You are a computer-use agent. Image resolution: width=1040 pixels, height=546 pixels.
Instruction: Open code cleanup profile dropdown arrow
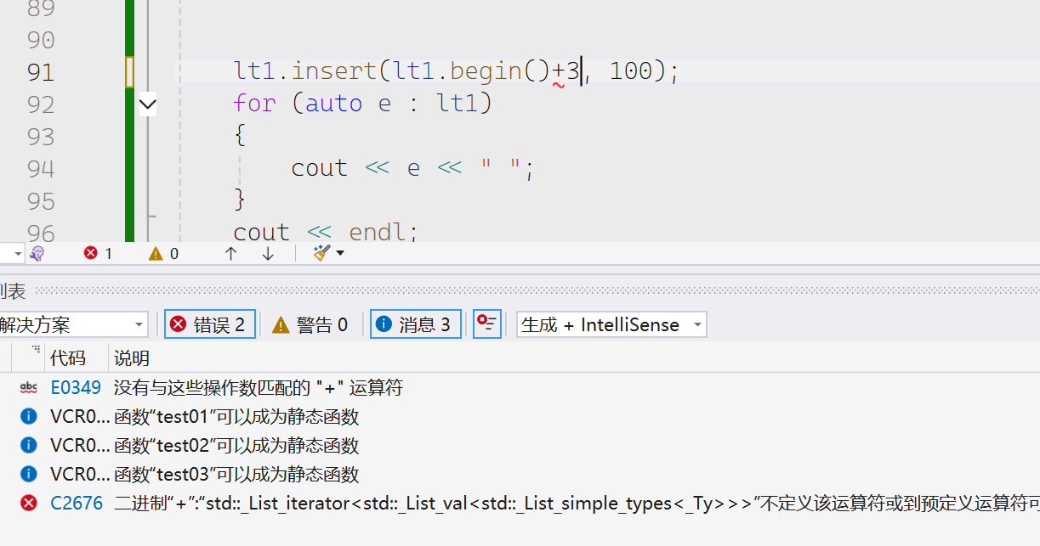[341, 253]
